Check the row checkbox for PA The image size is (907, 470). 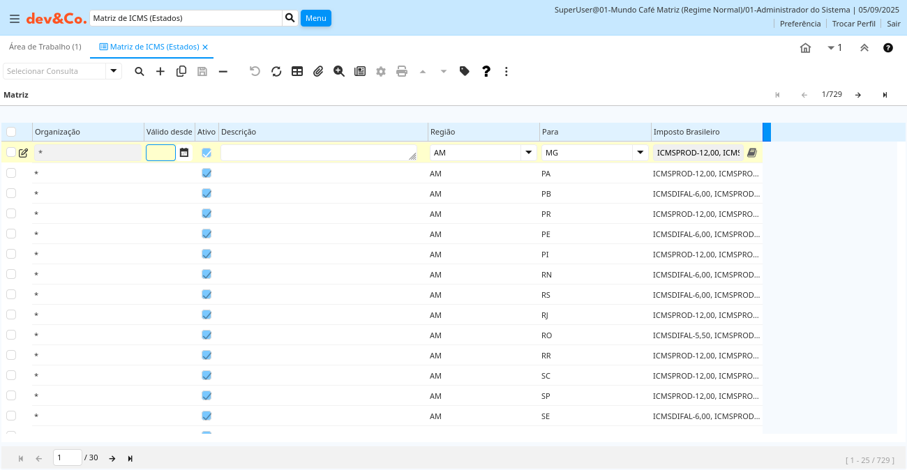[11, 173]
